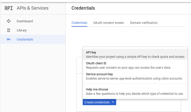Switch to the Credentials tab
Image resolution: width=191 pixels, height=112 pixels.
pos(79,23)
